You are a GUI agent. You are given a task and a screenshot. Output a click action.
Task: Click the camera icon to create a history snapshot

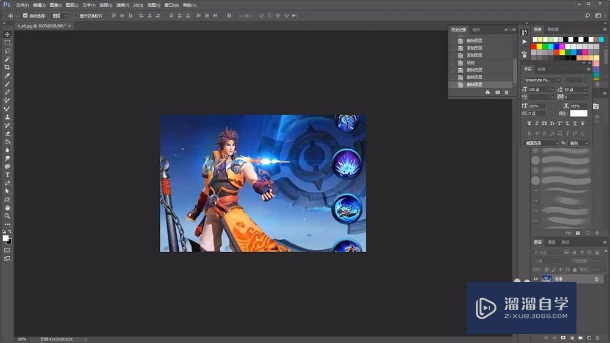click(498, 92)
